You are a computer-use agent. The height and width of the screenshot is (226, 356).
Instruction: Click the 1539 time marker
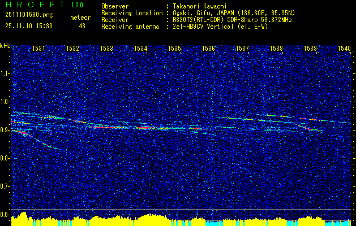click(310, 48)
